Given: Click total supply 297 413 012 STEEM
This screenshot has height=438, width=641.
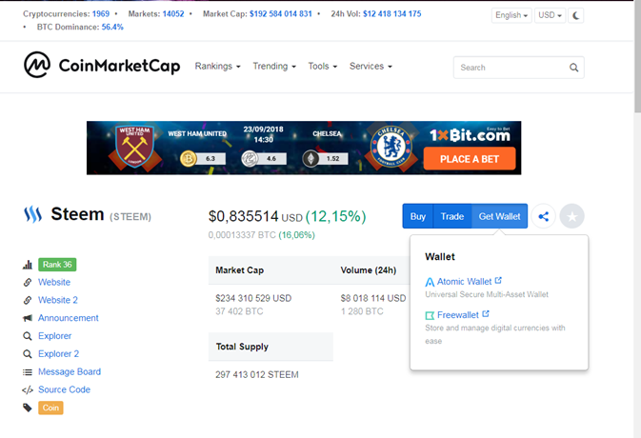Looking at the screenshot, I should pyautogui.click(x=257, y=374).
